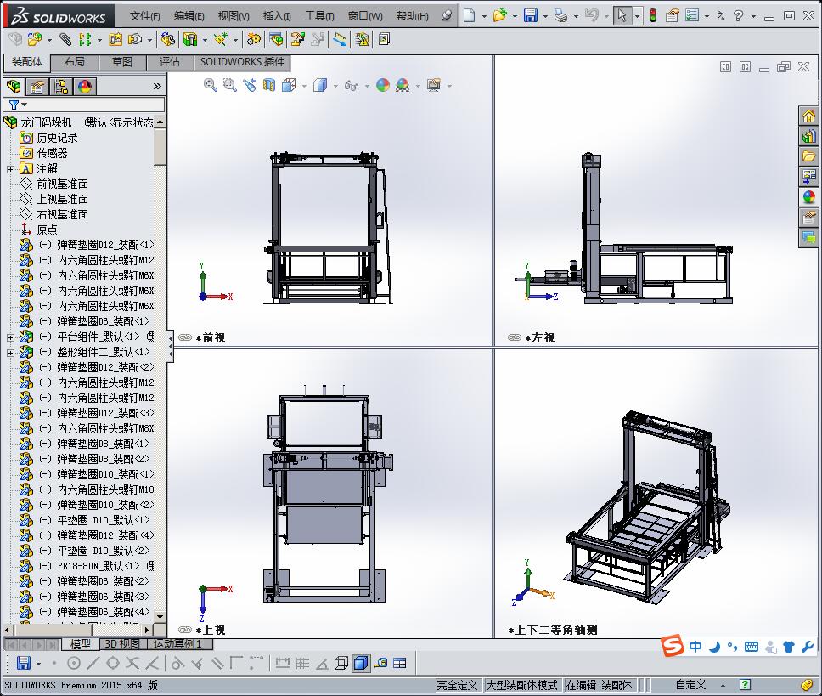Select the 原点 tree item
Image resolution: width=822 pixels, height=696 pixels.
click(x=48, y=229)
